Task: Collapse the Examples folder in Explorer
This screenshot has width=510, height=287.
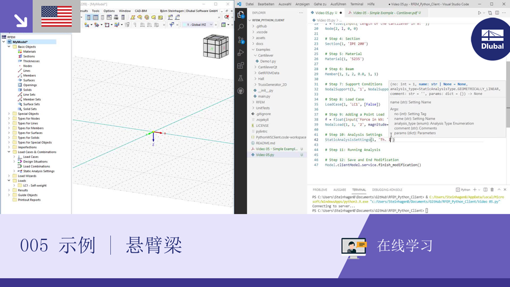Action: 254,49
